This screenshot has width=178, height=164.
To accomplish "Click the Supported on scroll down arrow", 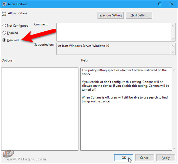I will coord(173,52).
